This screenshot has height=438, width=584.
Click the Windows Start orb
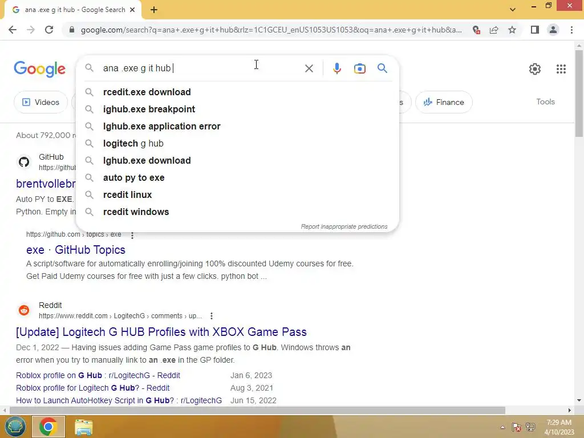point(15,427)
